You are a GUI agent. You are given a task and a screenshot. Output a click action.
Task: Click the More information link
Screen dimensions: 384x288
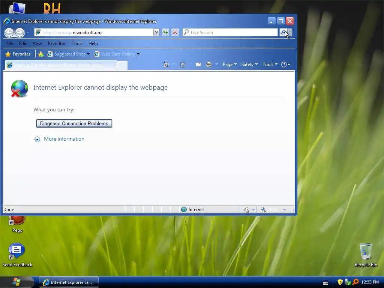click(x=64, y=139)
